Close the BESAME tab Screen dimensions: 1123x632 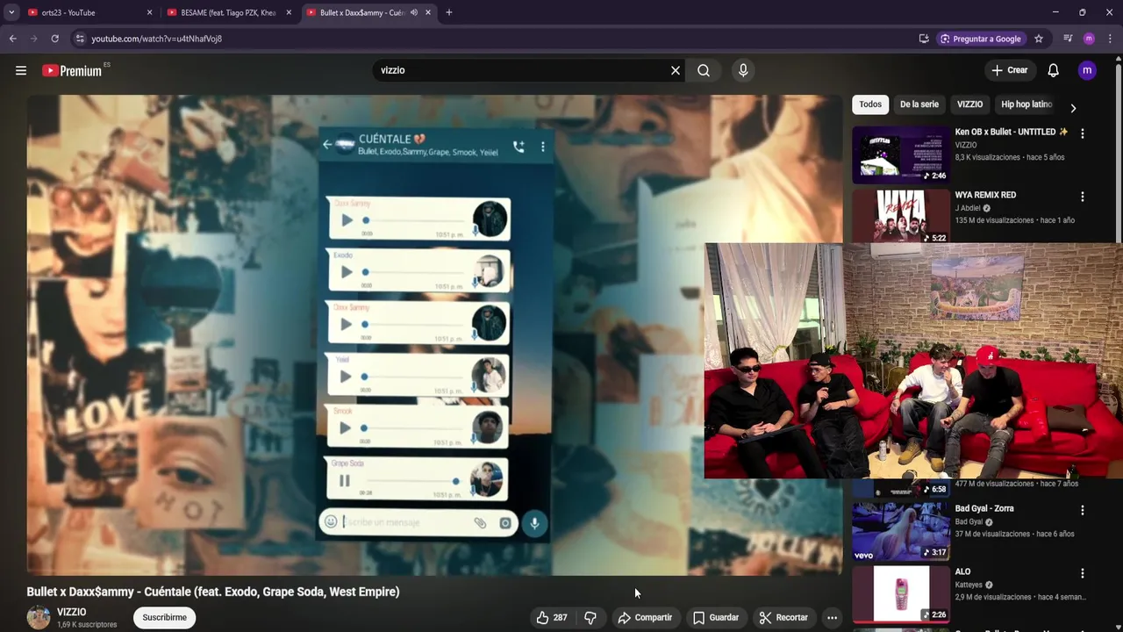[289, 12]
